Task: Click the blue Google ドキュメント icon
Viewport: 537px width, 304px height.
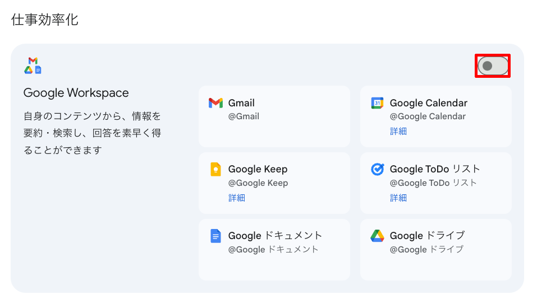Action: (x=215, y=236)
